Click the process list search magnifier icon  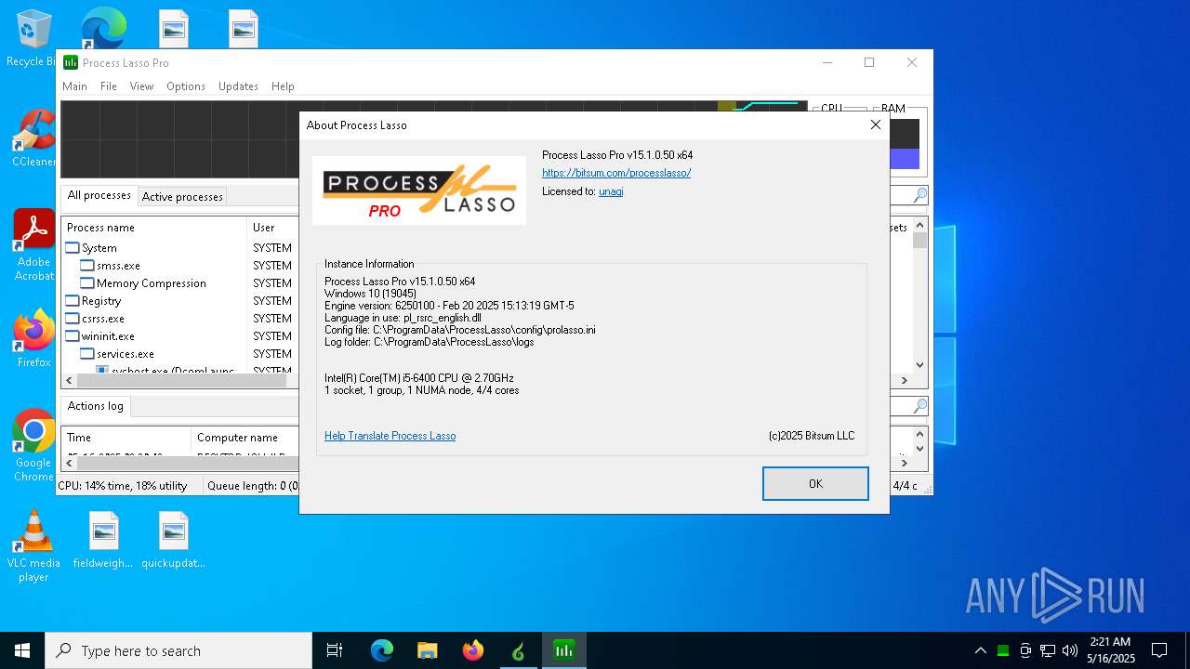[x=919, y=195]
